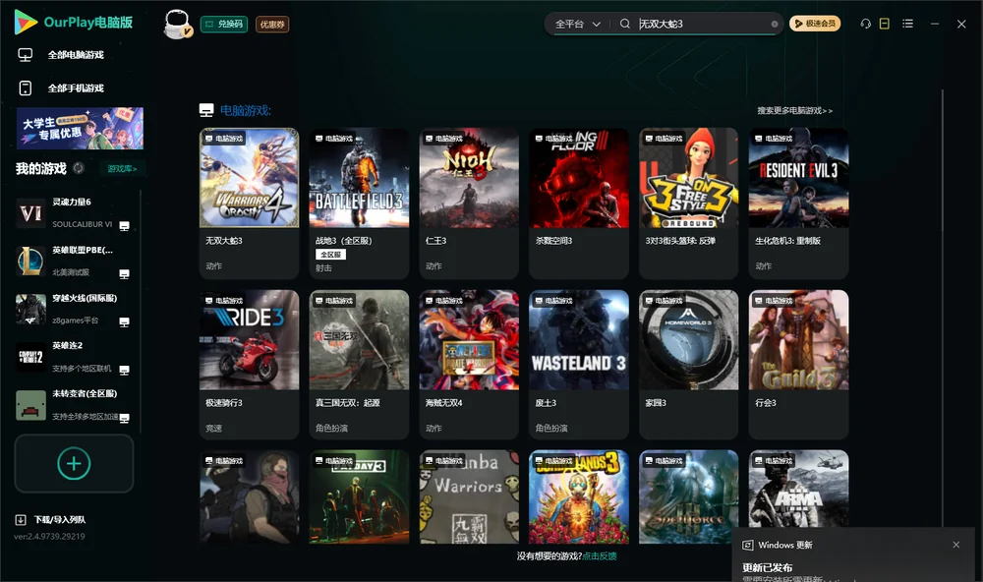983x582 pixels.
Task: Open the ARMA game card
Action: [798, 490]
